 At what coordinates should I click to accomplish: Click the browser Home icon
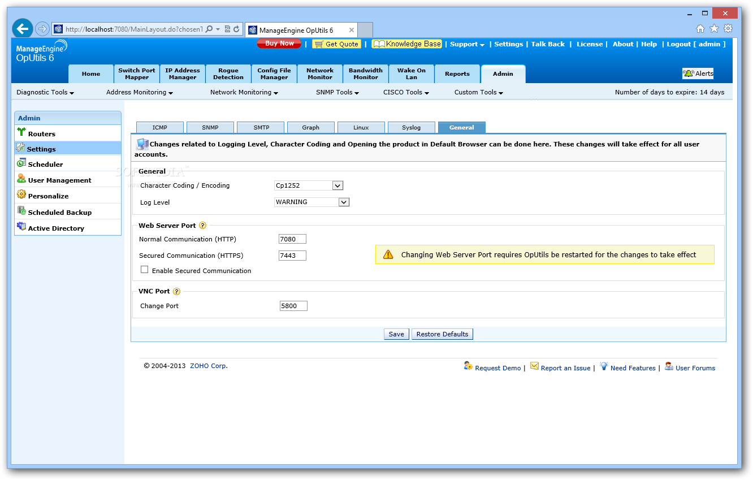coord(700,29)
